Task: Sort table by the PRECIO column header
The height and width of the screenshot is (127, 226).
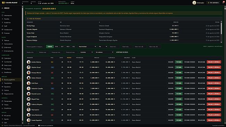Action: [97, 58]
